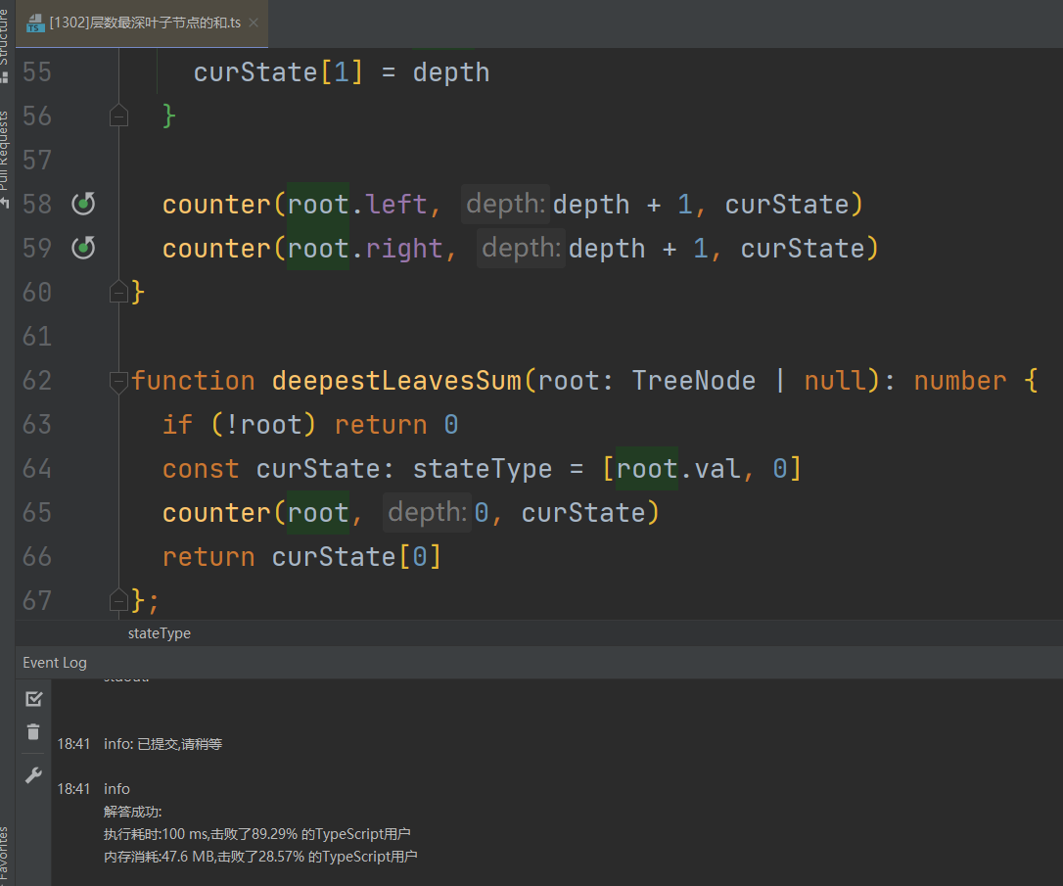1063x886 pixels.
Task: Click 'root.right' on line 59
Action: click(x=365, y=248)
